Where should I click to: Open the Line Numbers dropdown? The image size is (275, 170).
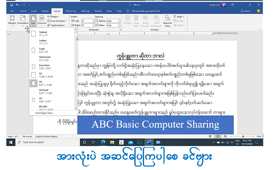[x=57, y=21]
